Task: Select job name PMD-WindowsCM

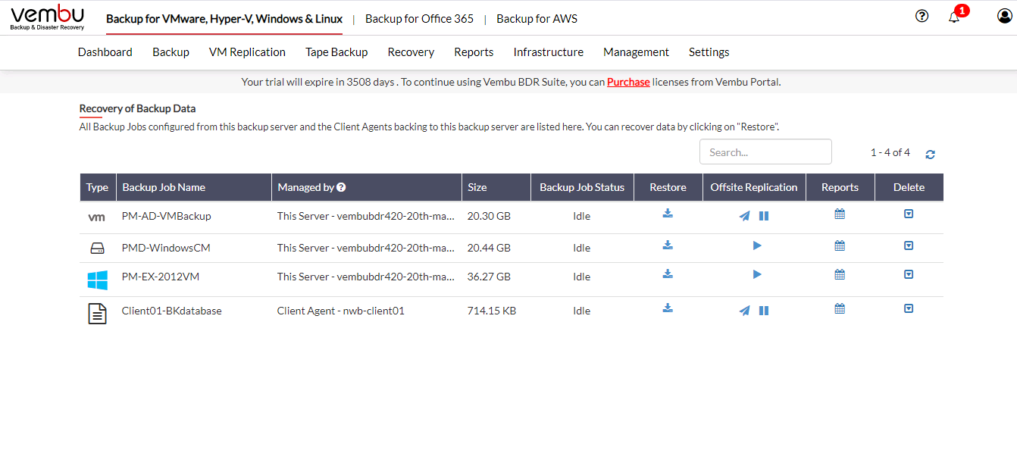Action: (166, 248)
